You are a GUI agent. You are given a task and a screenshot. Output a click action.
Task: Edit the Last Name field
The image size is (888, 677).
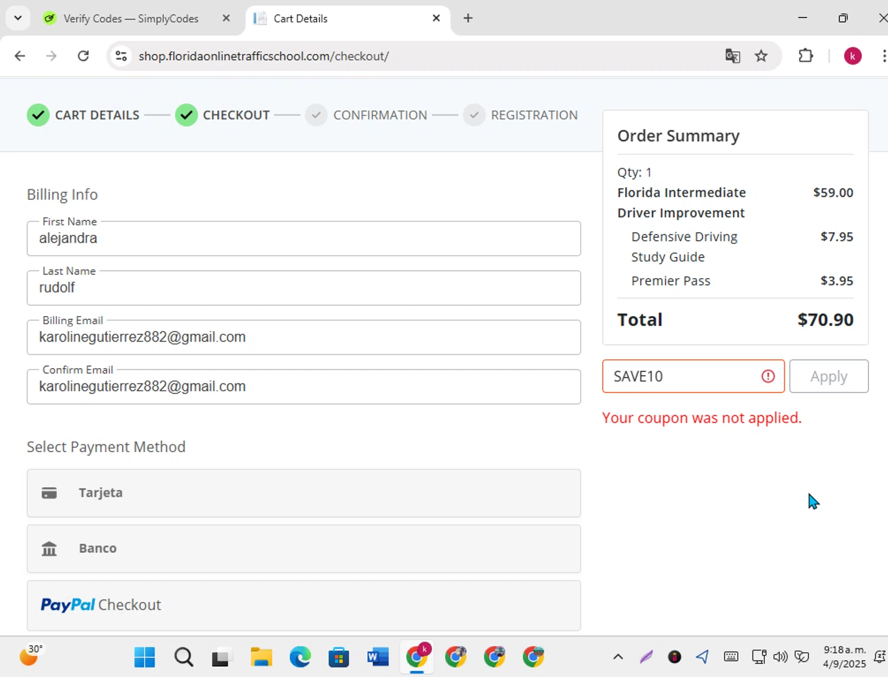pyautogui.click(x=304, y=288)
